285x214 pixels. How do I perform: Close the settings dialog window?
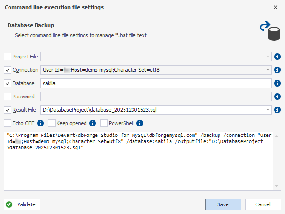pyautogui.click(x=275, y=7)
